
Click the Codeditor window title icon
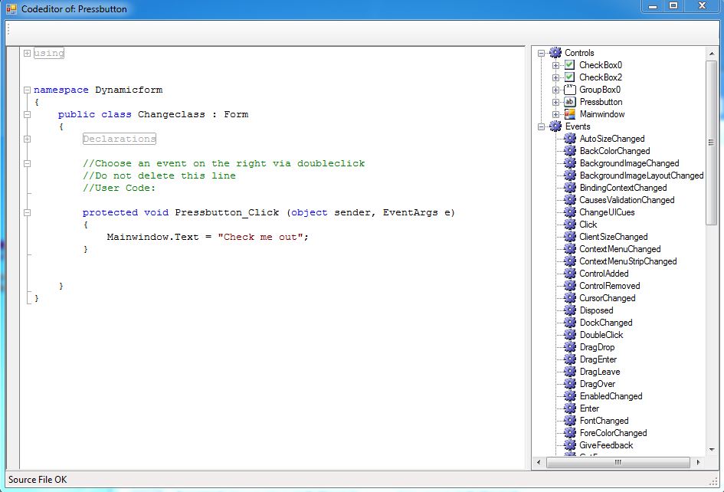point(11,8)
